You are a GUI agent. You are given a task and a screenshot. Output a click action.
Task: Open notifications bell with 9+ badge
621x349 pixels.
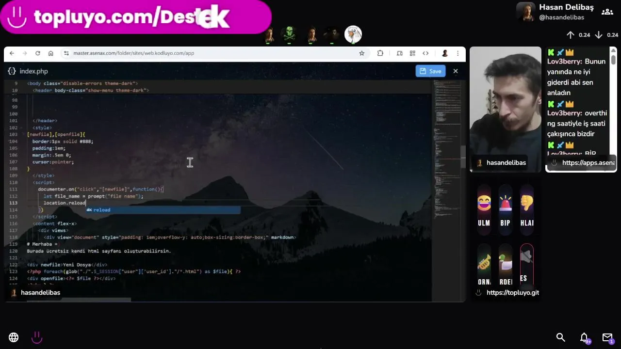(x=585, y=338)
